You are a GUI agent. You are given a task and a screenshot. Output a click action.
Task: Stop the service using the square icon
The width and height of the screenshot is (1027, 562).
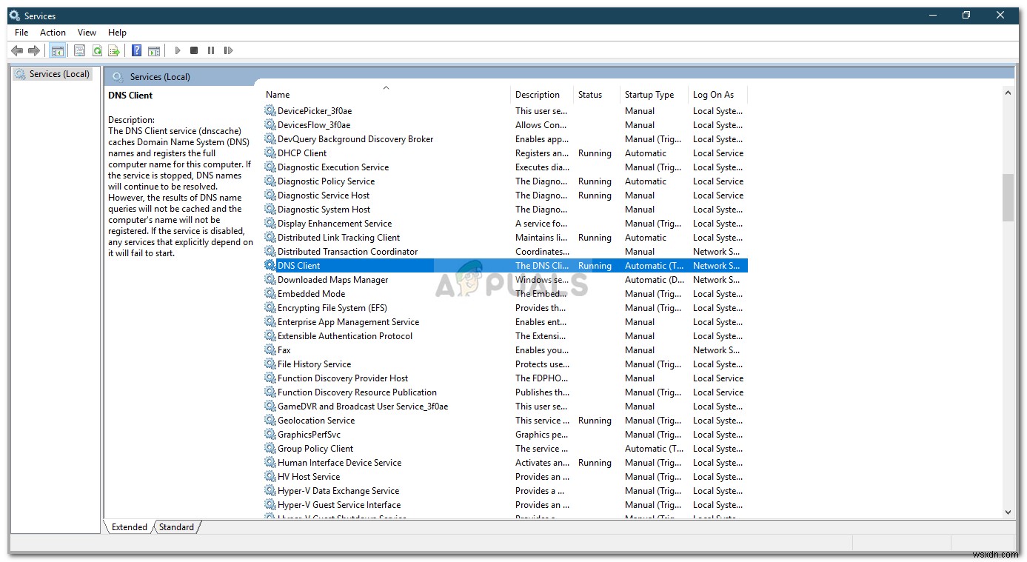click(x=194, y=50)
